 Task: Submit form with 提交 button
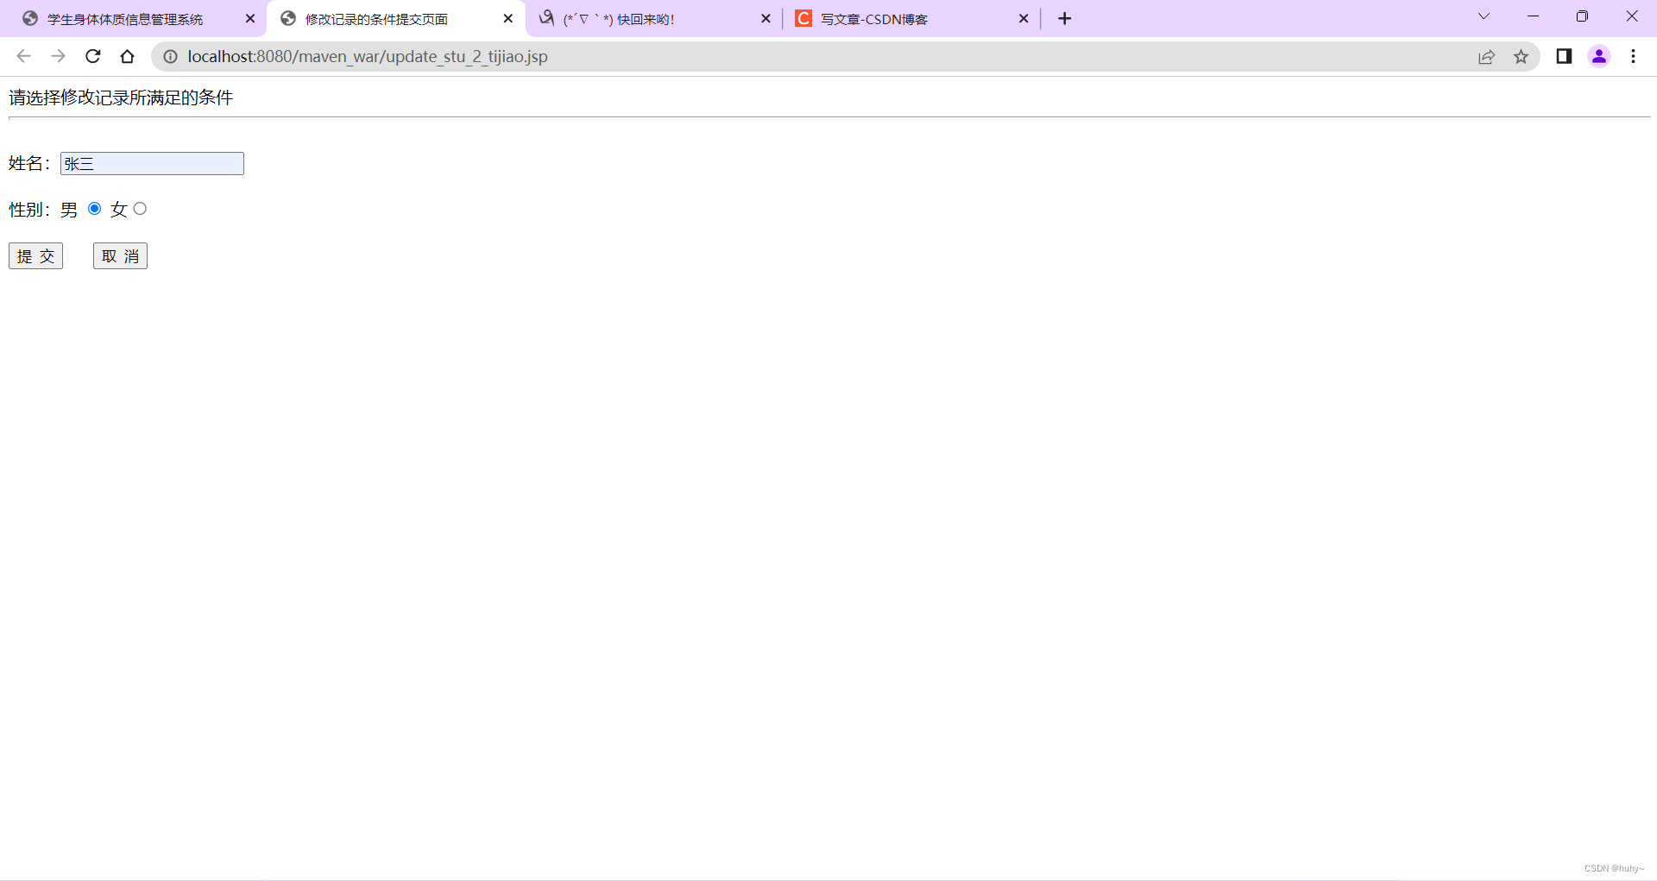(35, 256)
